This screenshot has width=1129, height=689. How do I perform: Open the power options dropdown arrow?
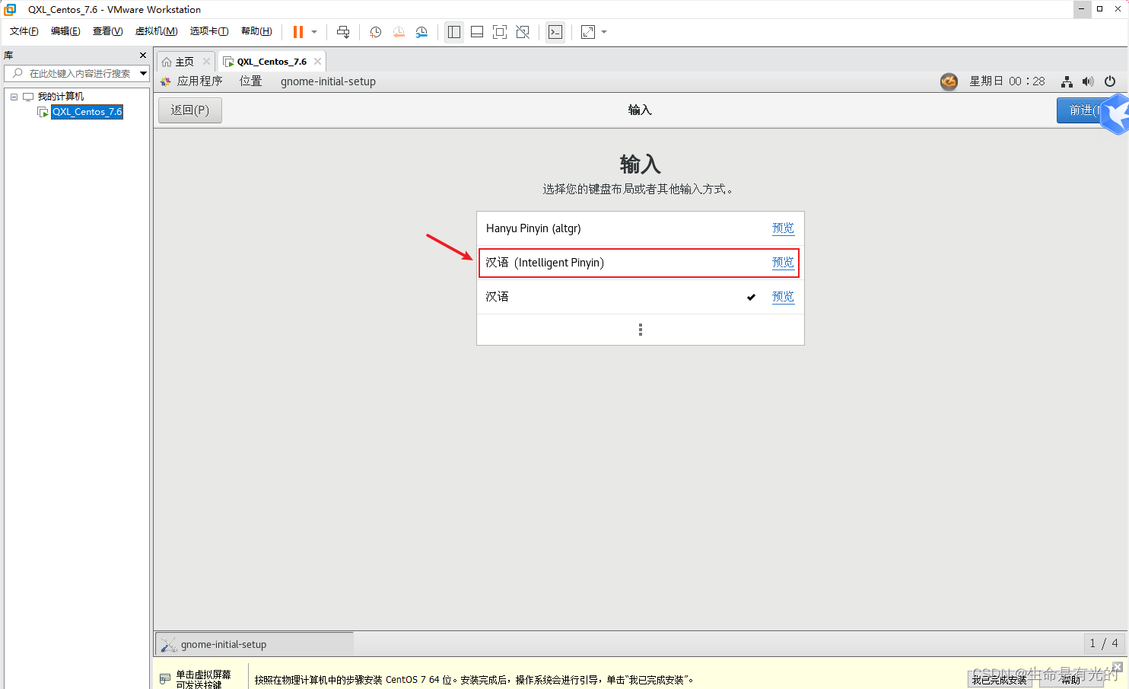(x=314, y=32)
